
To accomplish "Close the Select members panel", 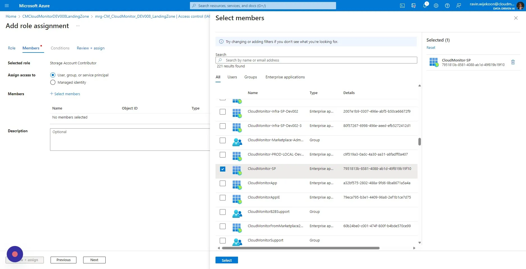I will [516, 18].
